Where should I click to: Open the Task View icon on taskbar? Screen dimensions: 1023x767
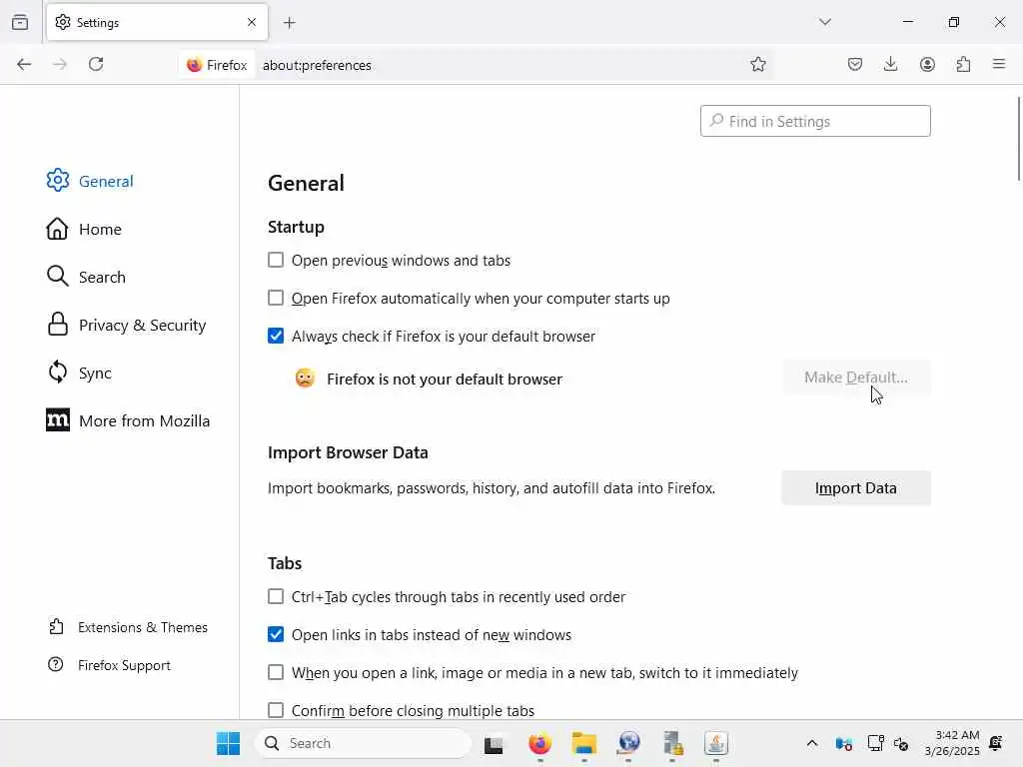click(x=494, y=743)
